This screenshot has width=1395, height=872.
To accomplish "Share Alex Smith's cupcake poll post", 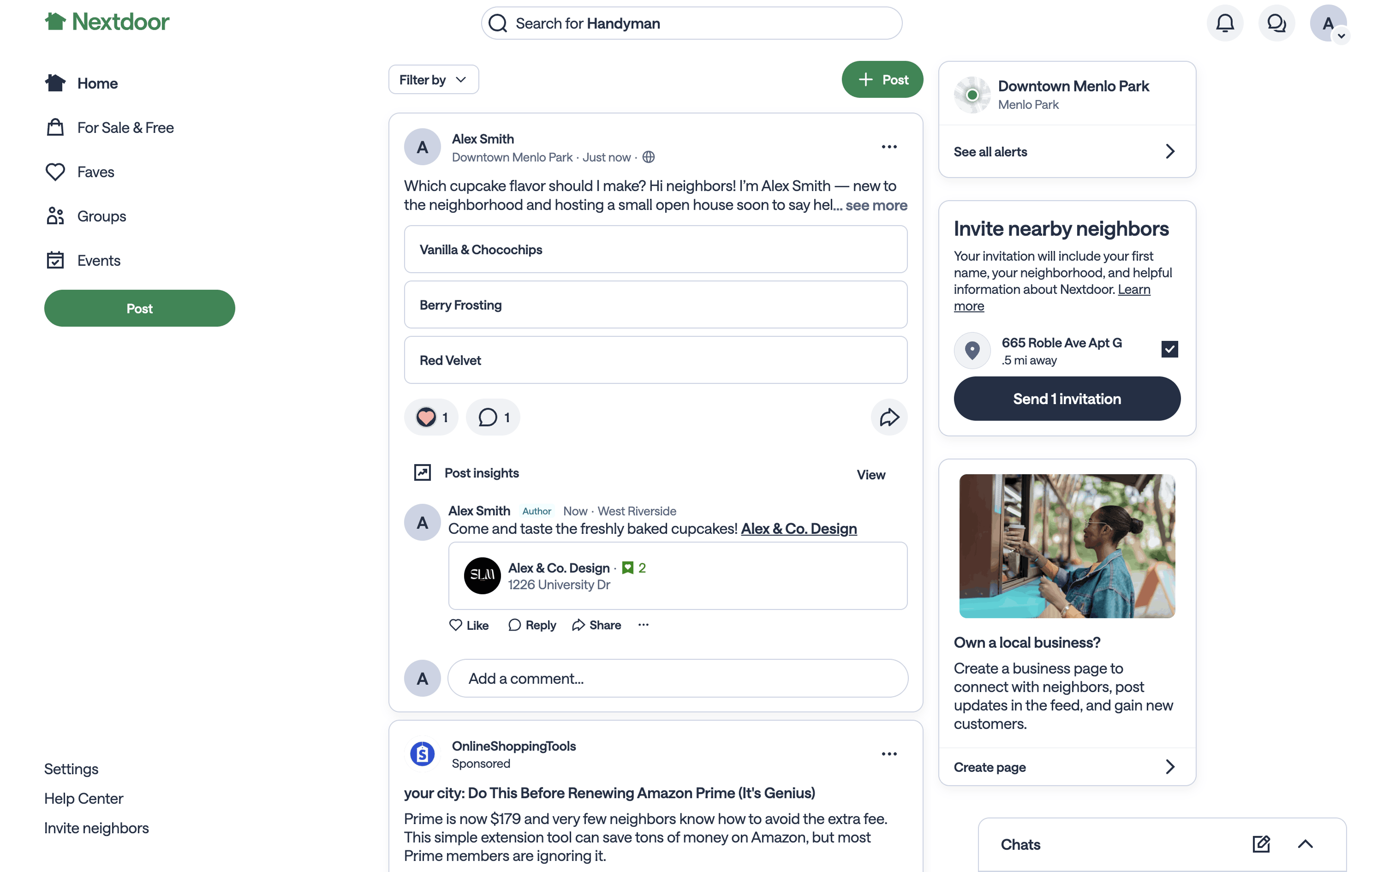I will point(889,417).
